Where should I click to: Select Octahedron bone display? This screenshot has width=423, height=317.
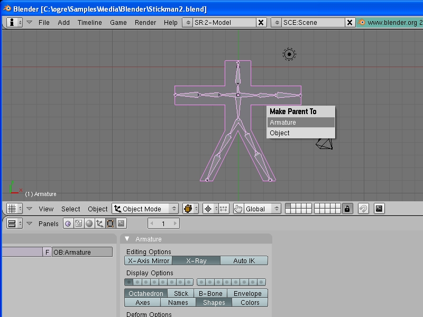pyautogui.click(x=146, y=293)
